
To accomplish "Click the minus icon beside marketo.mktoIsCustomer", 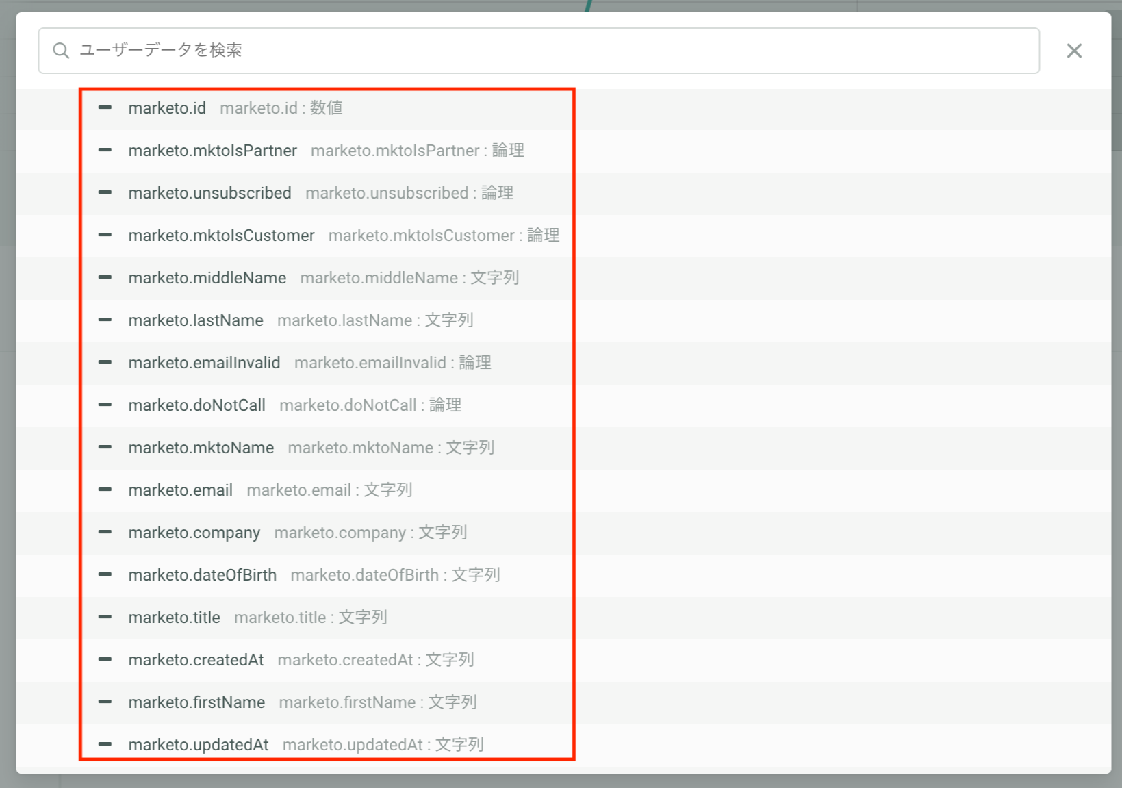I will point(105,235).
